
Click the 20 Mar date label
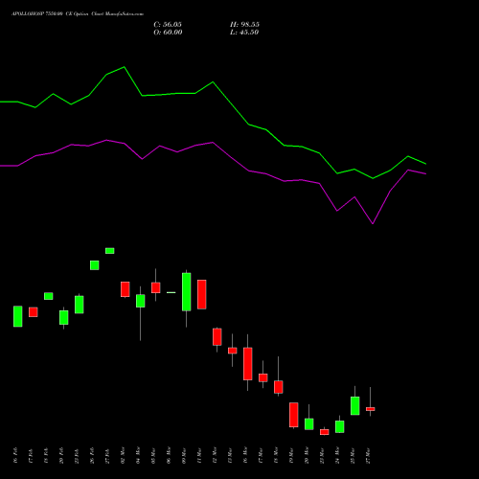(x=307, y=455)
